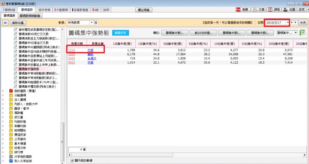This screenshot has width=309, height=164.
Task: Expand the 法人籌碼 folder in tree
Action: click(3, 99)
